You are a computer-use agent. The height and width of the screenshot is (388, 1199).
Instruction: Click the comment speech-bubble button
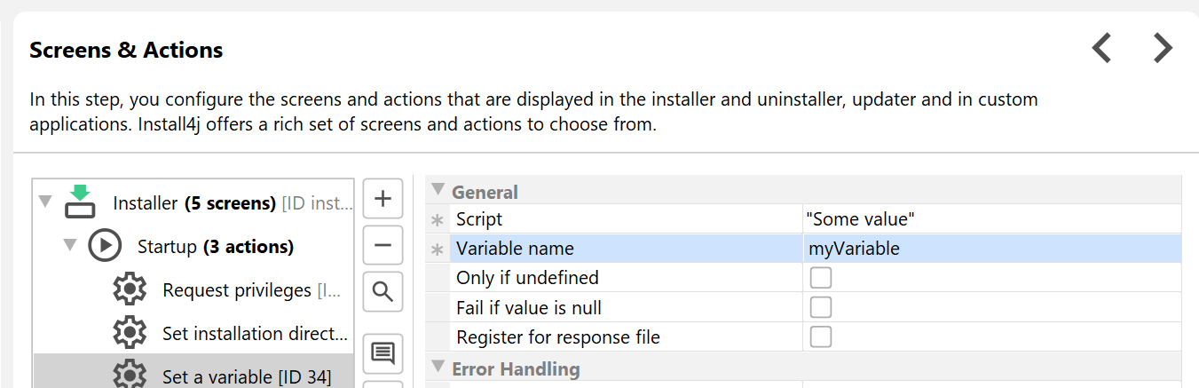(383, 353)
